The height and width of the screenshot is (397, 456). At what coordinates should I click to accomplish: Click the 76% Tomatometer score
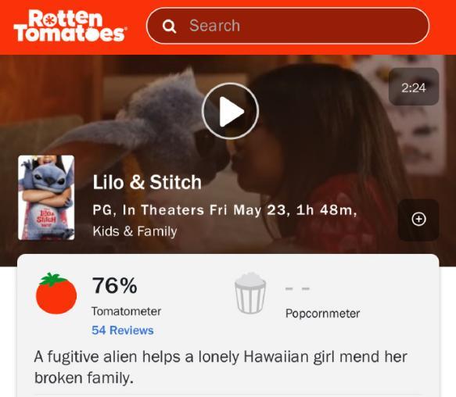[x=114, y=286]
